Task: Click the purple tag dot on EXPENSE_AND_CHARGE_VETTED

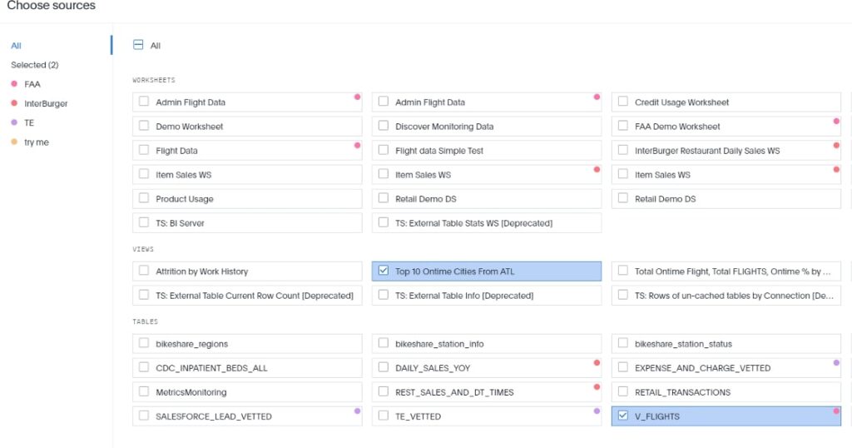Action: click(x=836, y=363)
